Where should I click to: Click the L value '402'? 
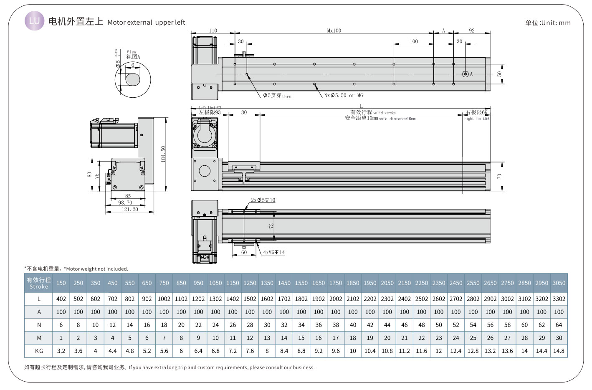tap(61, 299)
